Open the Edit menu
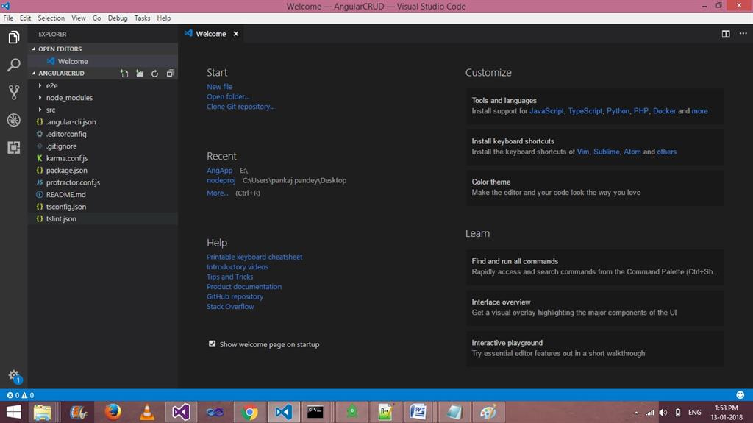Screen dimensions: 753x423 coord(25,18)
